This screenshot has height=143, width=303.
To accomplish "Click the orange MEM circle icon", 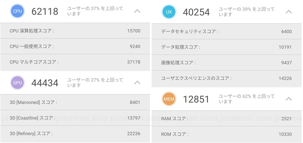I will coord(169,99).
